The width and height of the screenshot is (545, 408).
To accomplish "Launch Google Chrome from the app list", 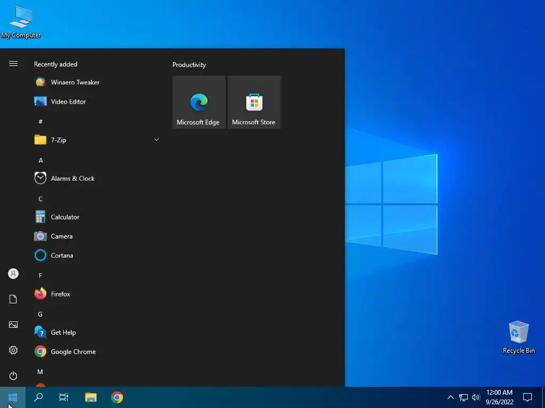I will pyautogui.click(x=97, y=352).
